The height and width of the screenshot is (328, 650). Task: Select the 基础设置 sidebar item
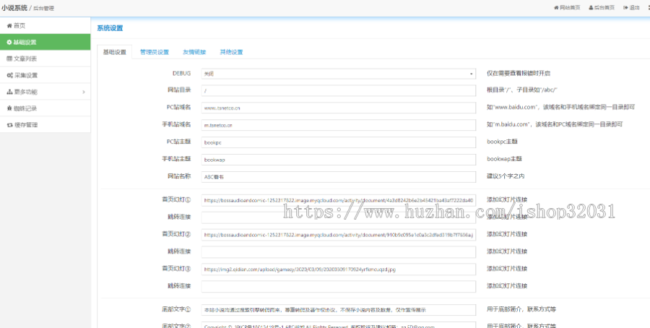click(x=45, y=43)
